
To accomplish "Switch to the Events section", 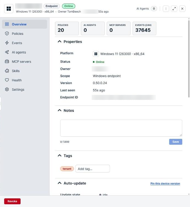I will point(24,43).
